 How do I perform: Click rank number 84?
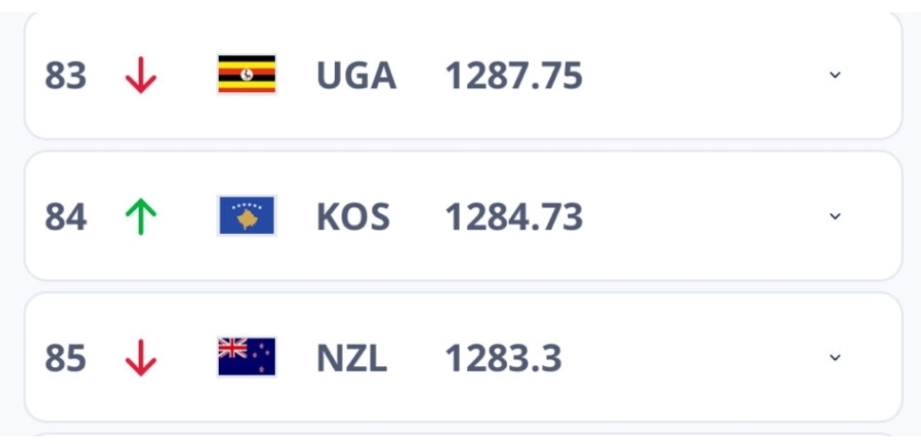[x=66, y=217]
